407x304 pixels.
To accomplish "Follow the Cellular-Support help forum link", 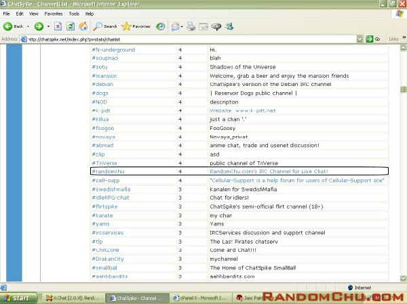I will click(x=297, y=180).
